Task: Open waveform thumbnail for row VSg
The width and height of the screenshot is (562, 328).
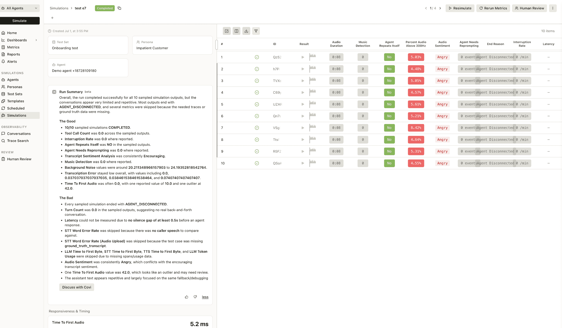Action: [x=313, y=128]
